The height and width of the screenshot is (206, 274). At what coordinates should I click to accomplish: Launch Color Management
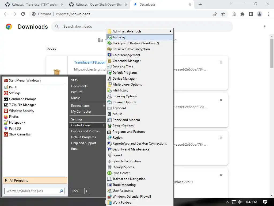point(140,55)
